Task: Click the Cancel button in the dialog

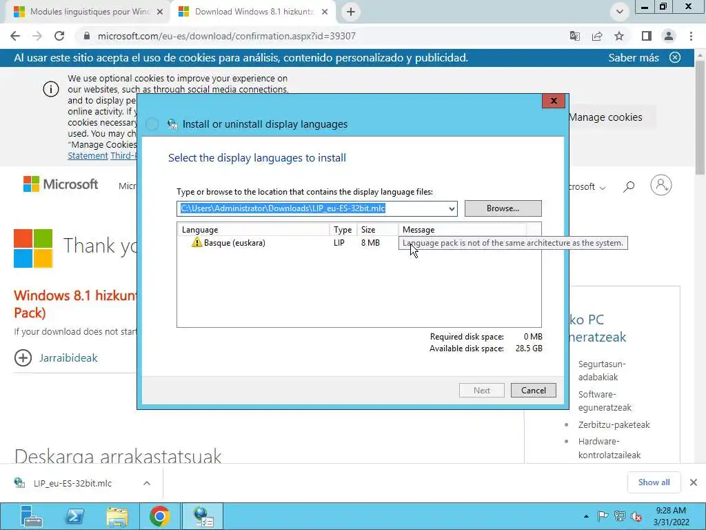Action: click(x=533, y=391)
